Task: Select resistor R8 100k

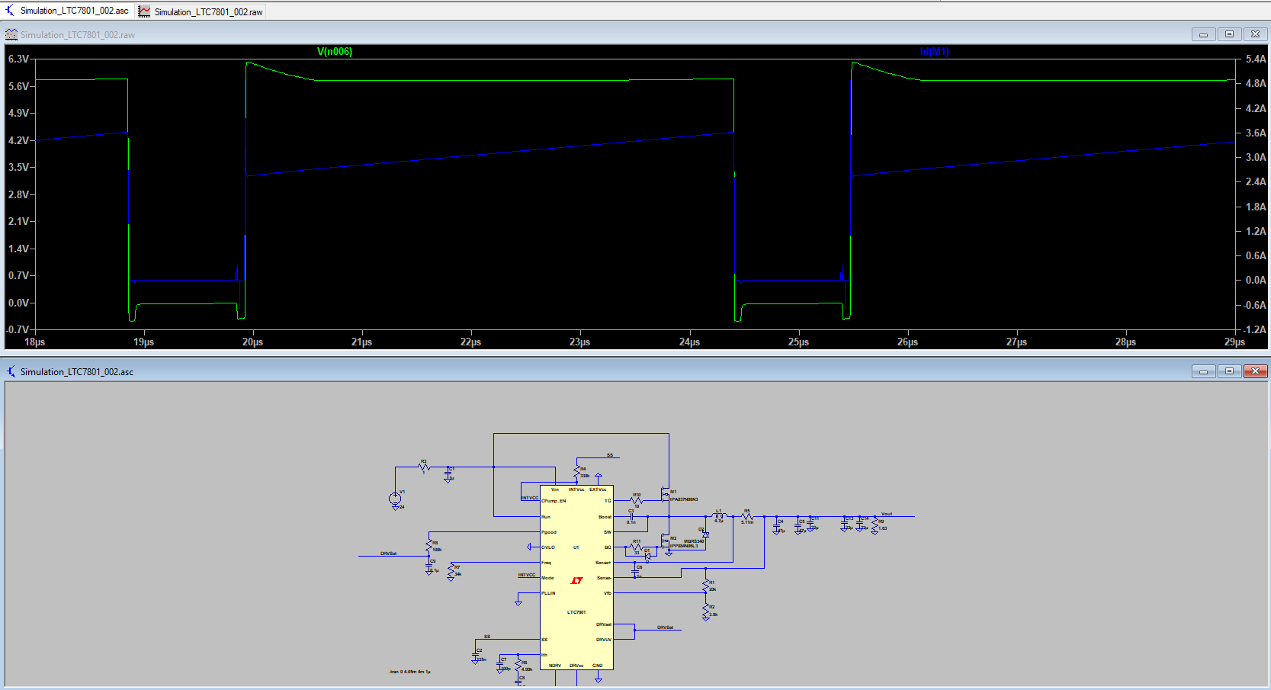Action: [429, 546]
